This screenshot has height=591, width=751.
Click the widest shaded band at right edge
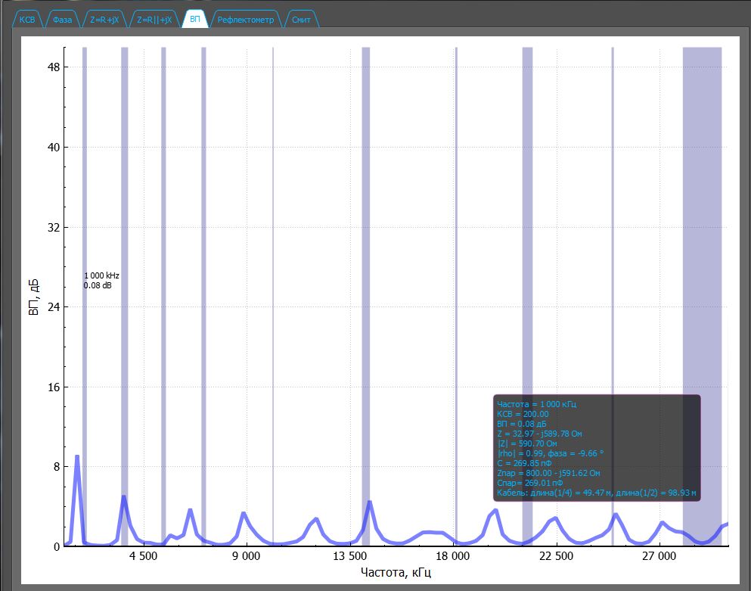[x=702, y=227]
